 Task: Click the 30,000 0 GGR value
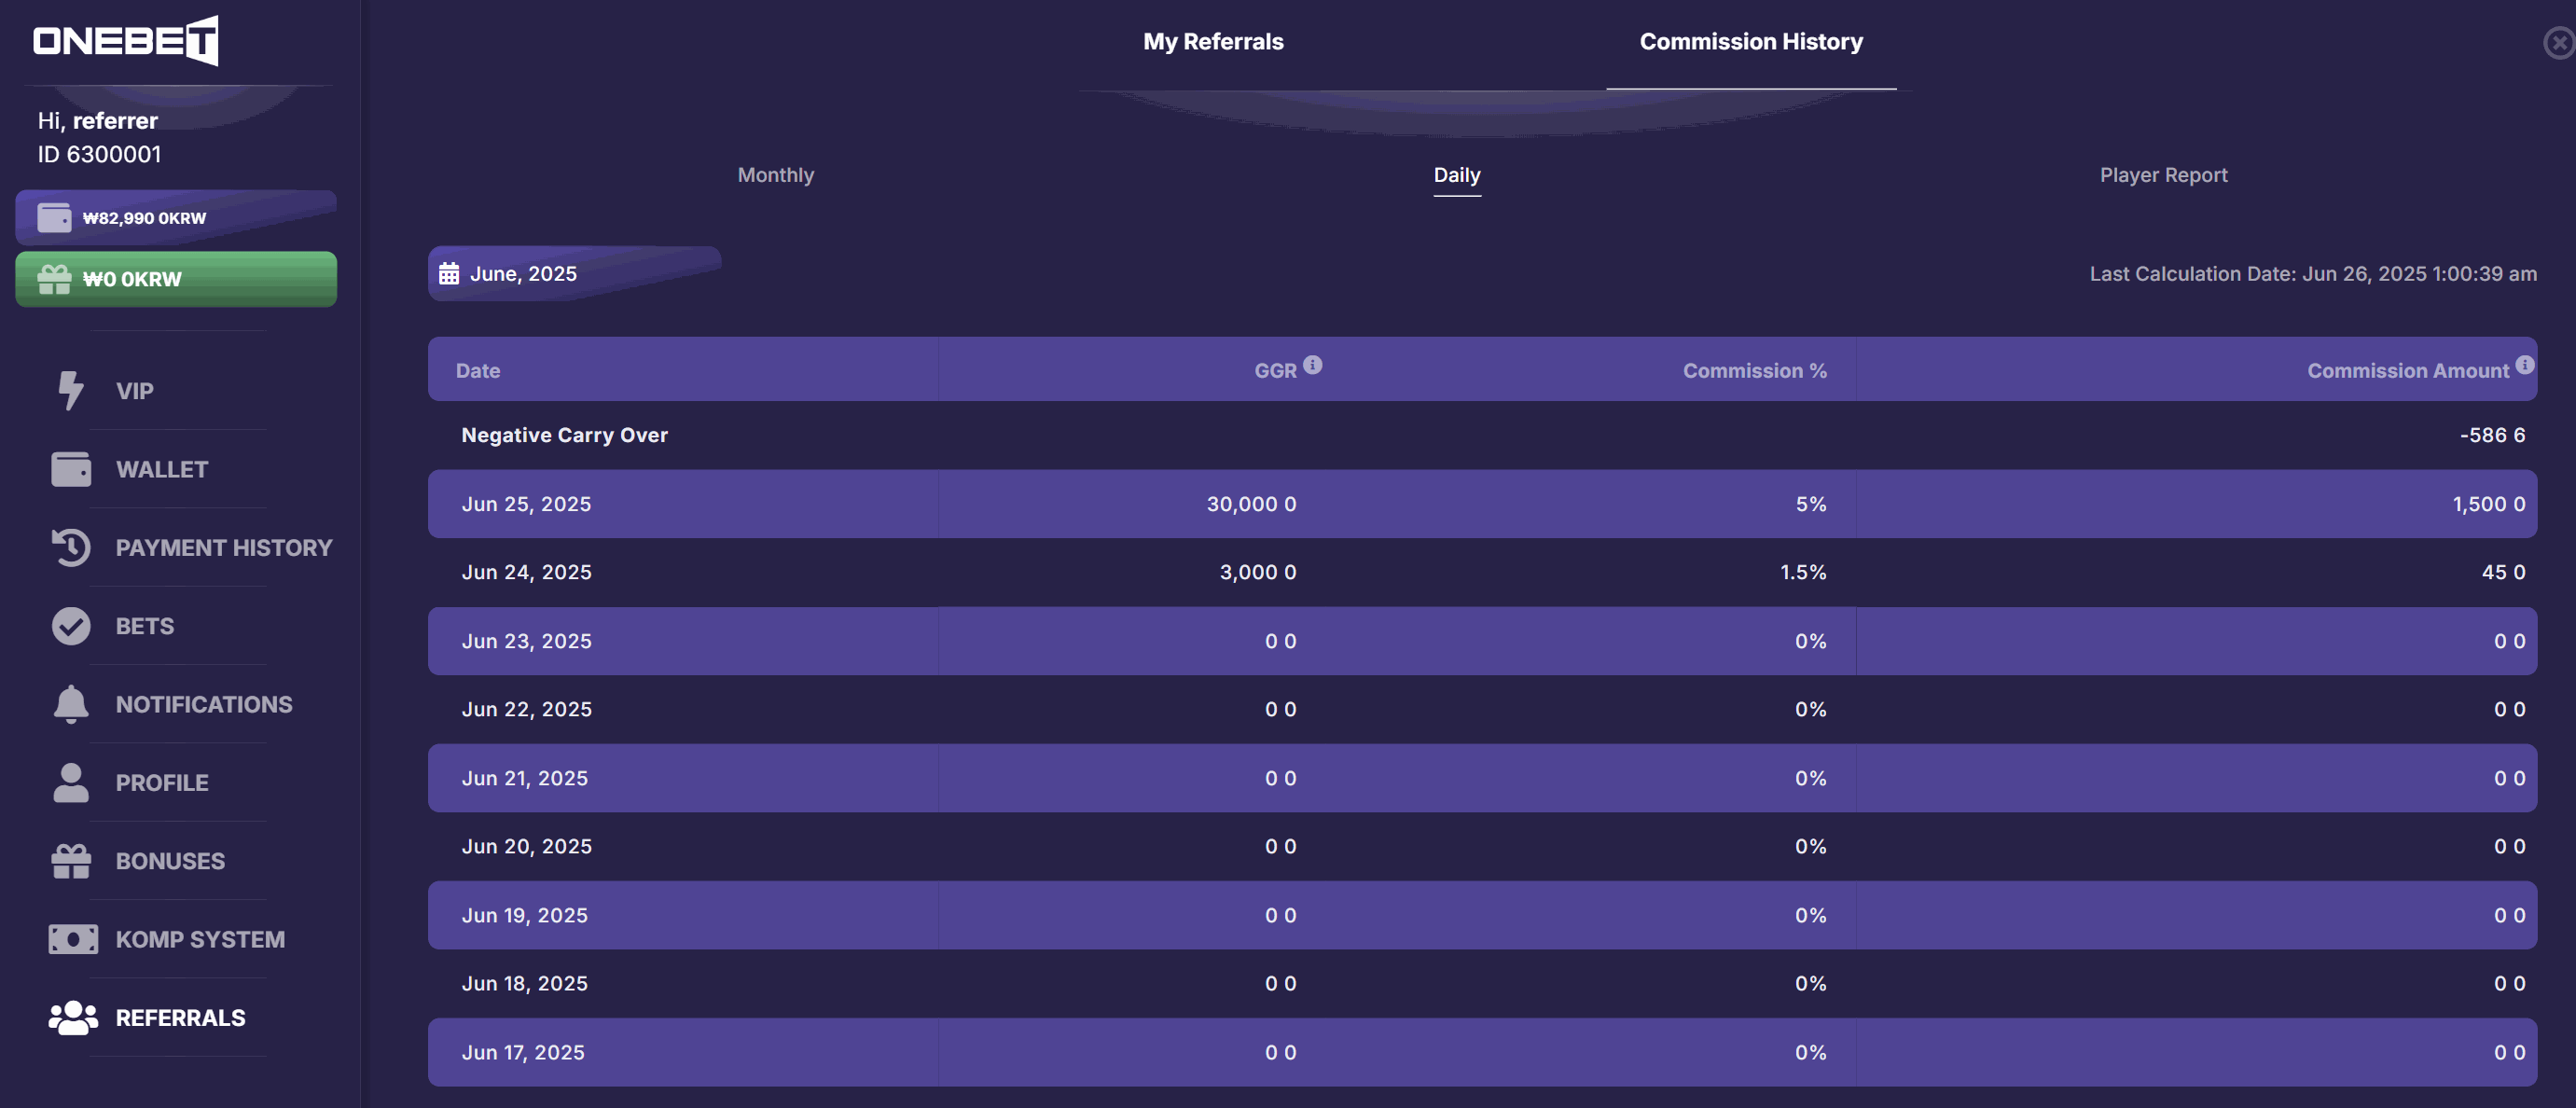point(1251,504)
